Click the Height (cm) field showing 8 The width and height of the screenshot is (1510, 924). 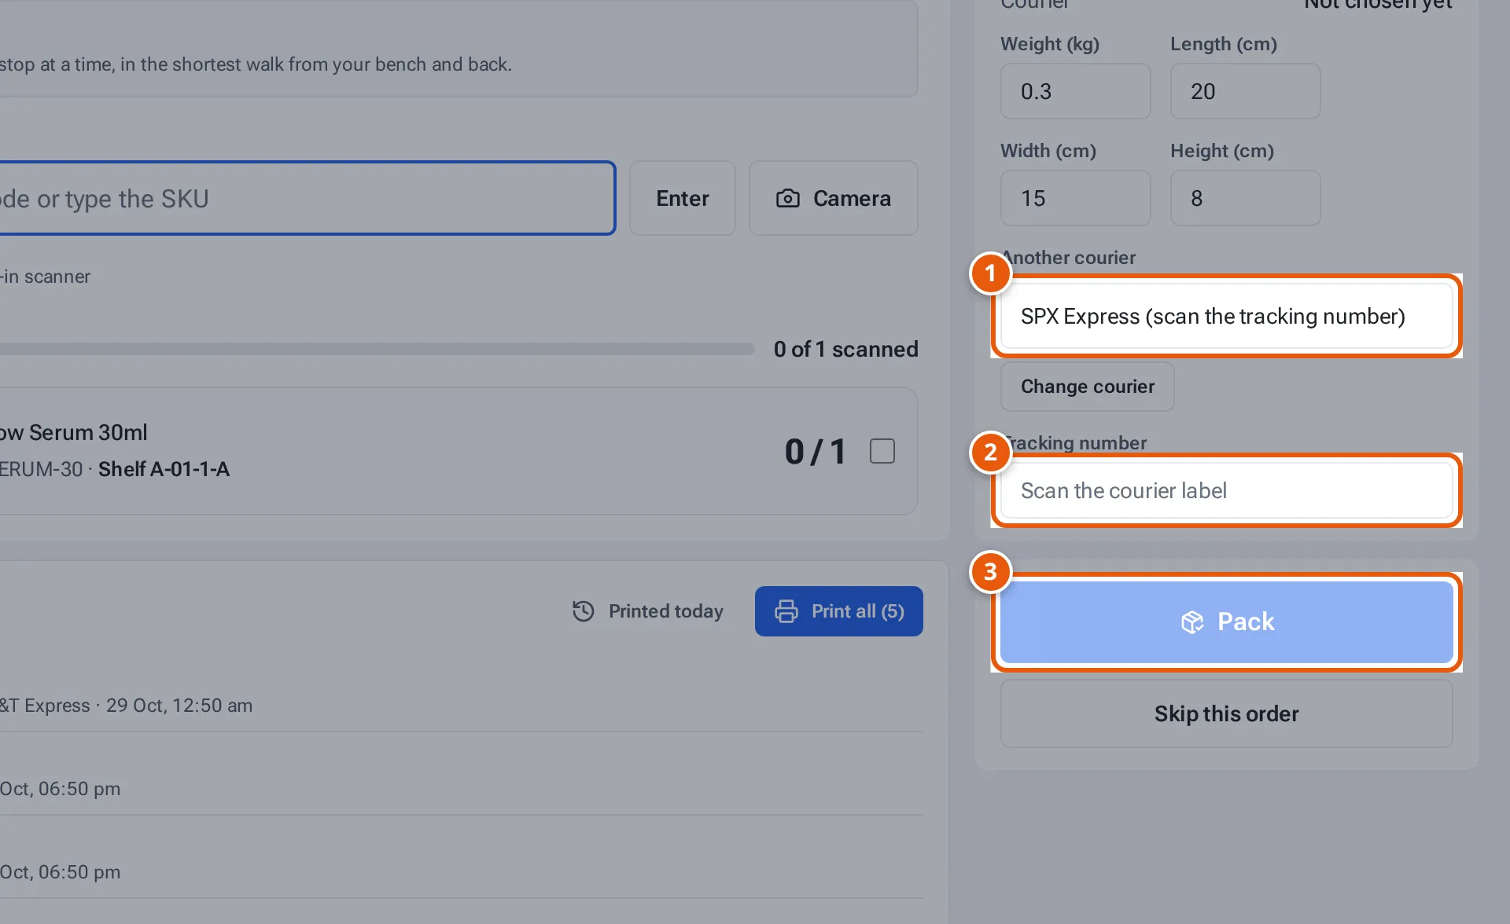[x=1246, y=198]
